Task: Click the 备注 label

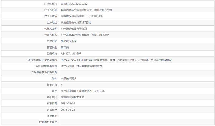Action: coord(54,91)
